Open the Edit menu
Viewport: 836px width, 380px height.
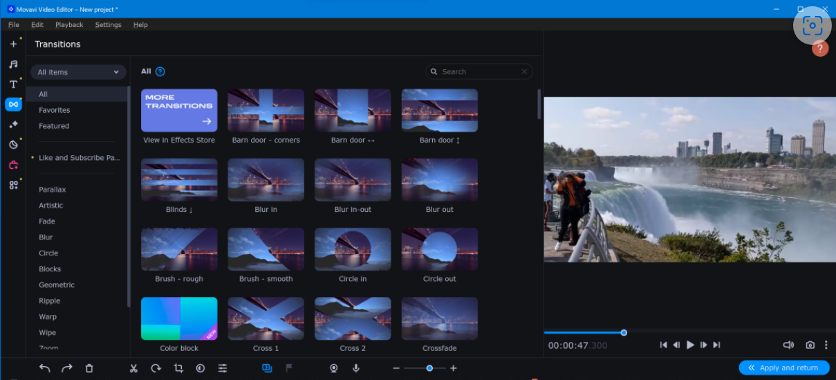pos(37,24)
